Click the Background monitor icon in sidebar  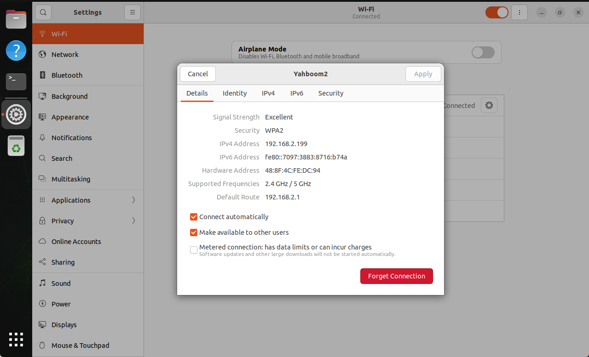(42, 96)
